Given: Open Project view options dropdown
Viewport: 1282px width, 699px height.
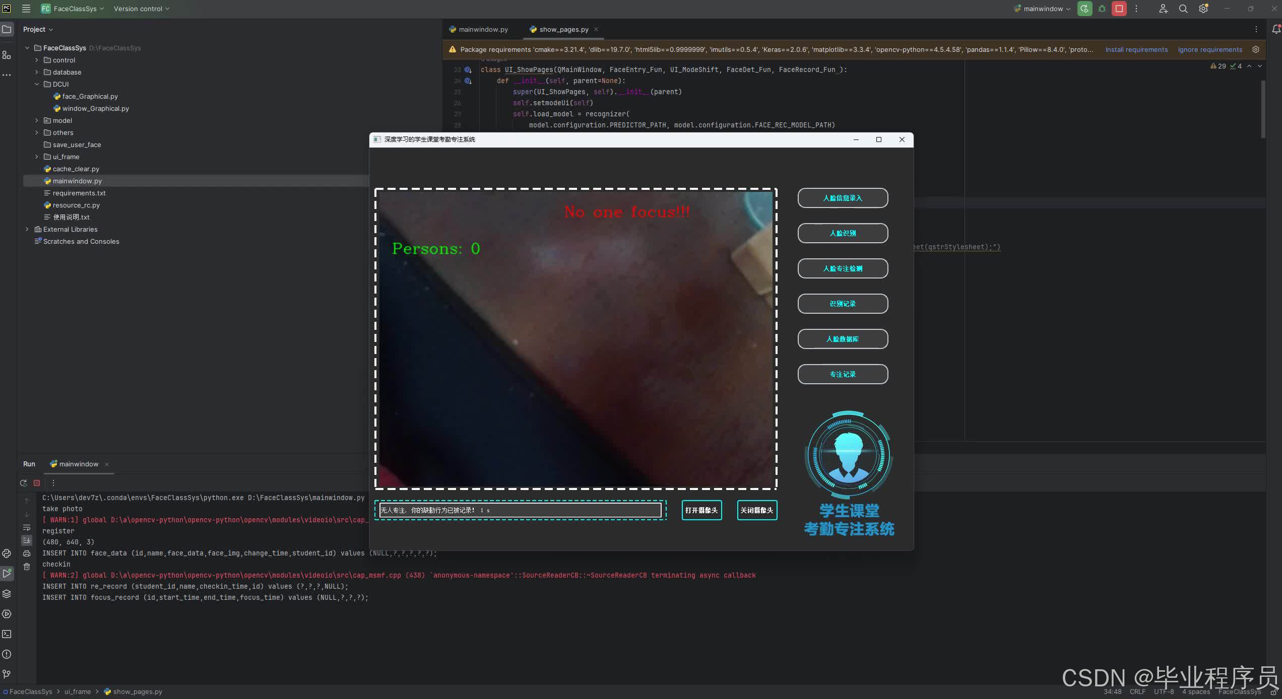Looking at the screenshot, I should coord(38,29).
